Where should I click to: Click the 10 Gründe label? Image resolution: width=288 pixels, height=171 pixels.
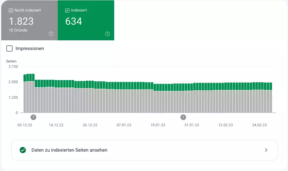tap(18, 30)
